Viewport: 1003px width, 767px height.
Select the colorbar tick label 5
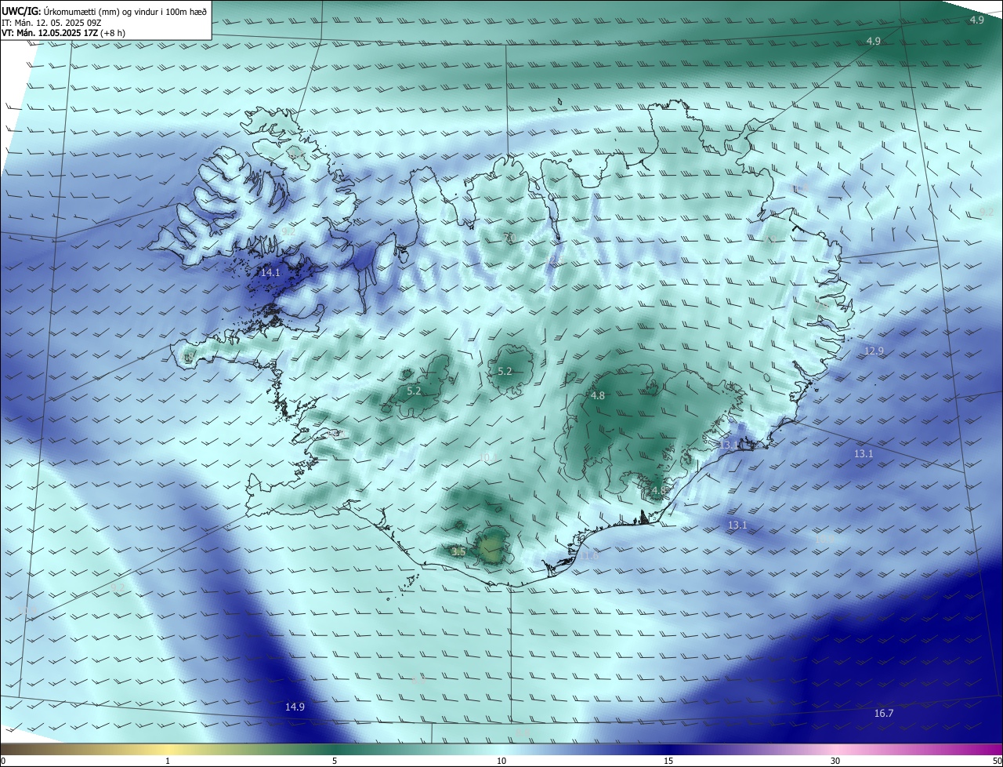335,761
